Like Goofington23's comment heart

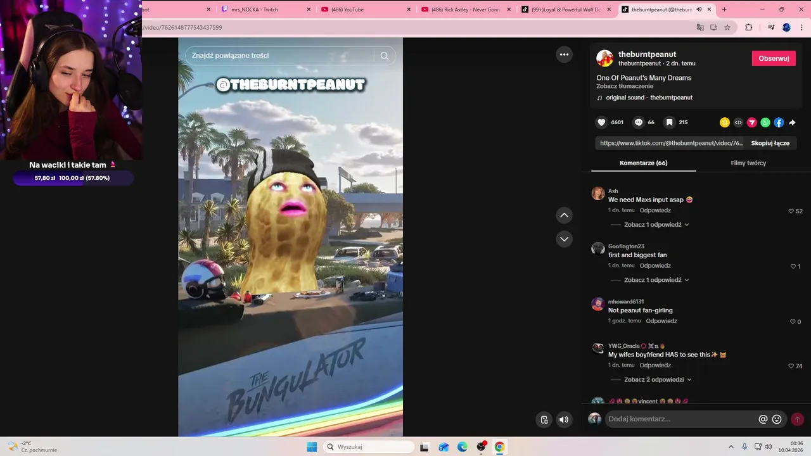pos(793,267)
